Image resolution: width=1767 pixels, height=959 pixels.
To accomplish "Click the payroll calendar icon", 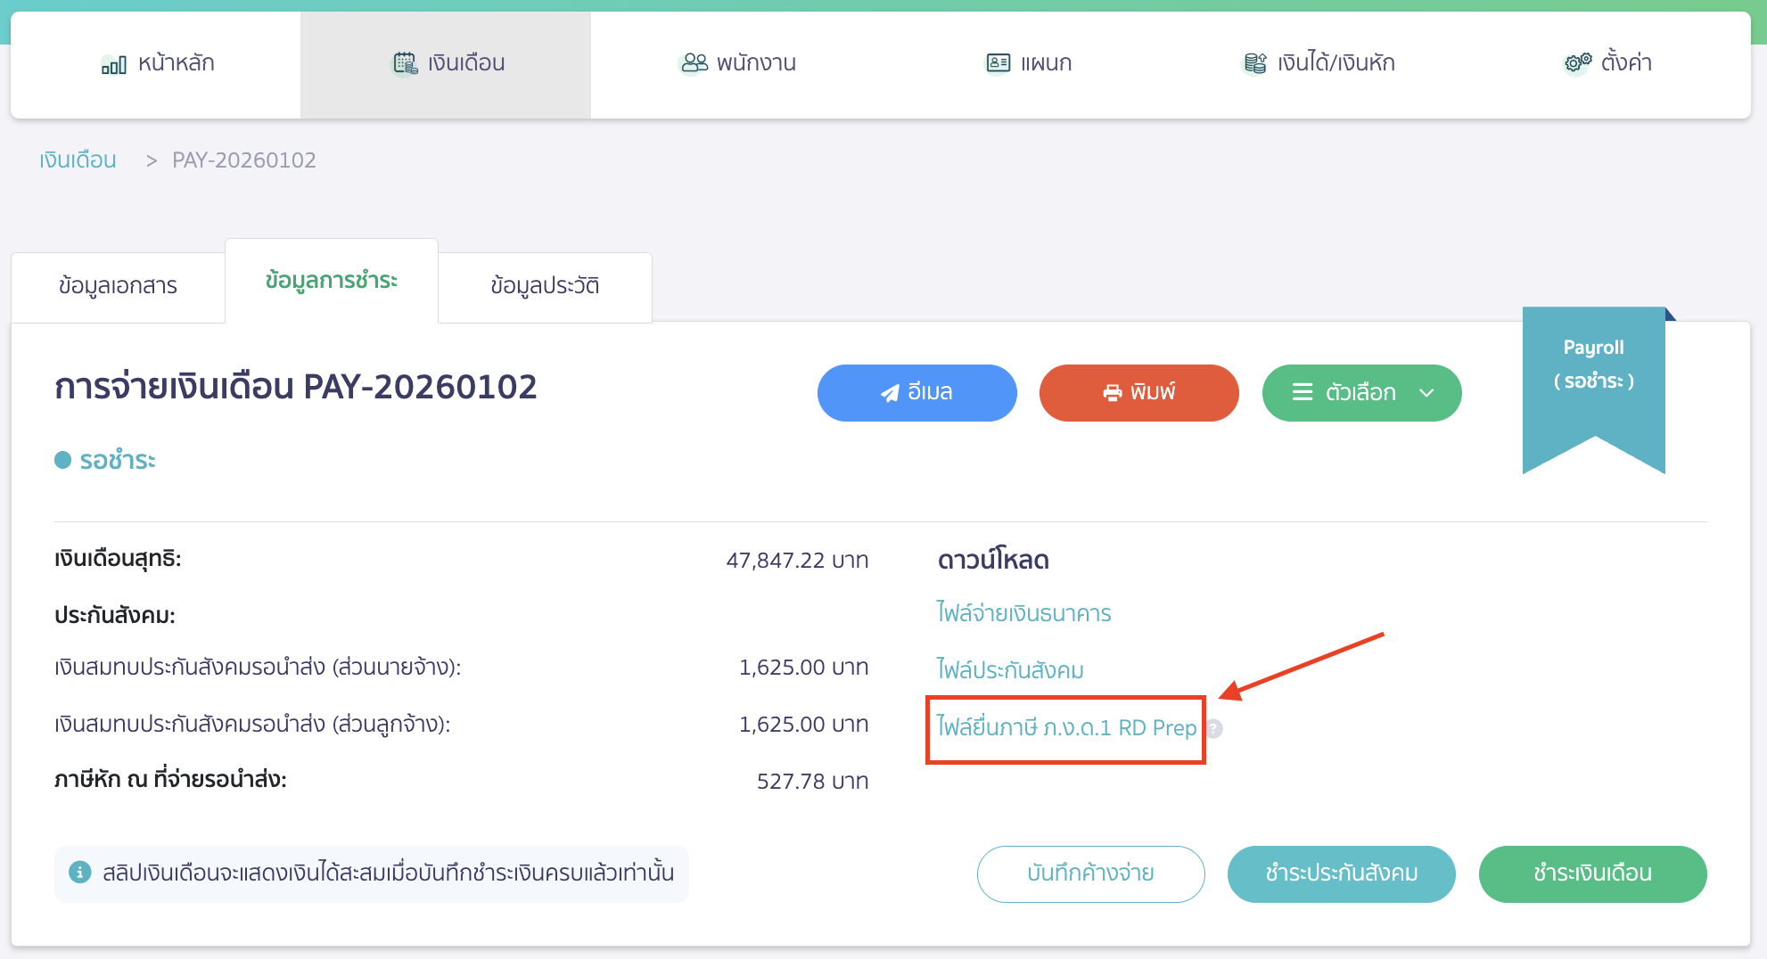I will [x=405, y=63].
